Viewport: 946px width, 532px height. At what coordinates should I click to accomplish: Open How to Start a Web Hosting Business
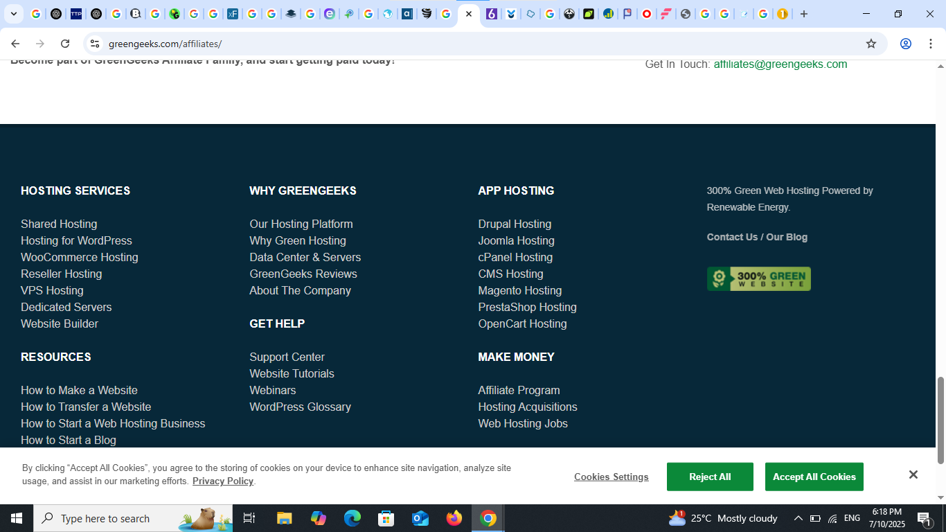(x=113, y=423)
